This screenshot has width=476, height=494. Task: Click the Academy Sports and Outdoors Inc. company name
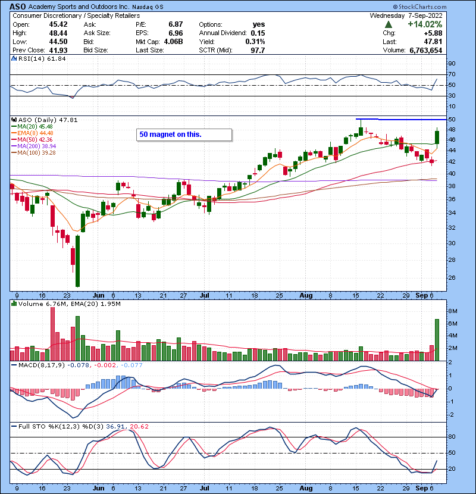(79, 7)
